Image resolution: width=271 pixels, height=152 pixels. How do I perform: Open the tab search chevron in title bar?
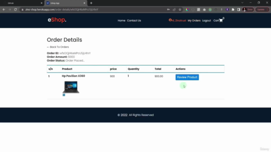pyautogui.click(x=242, y=3)
